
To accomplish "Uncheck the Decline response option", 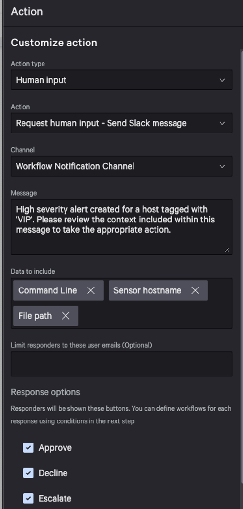I will tap(28, 473).
